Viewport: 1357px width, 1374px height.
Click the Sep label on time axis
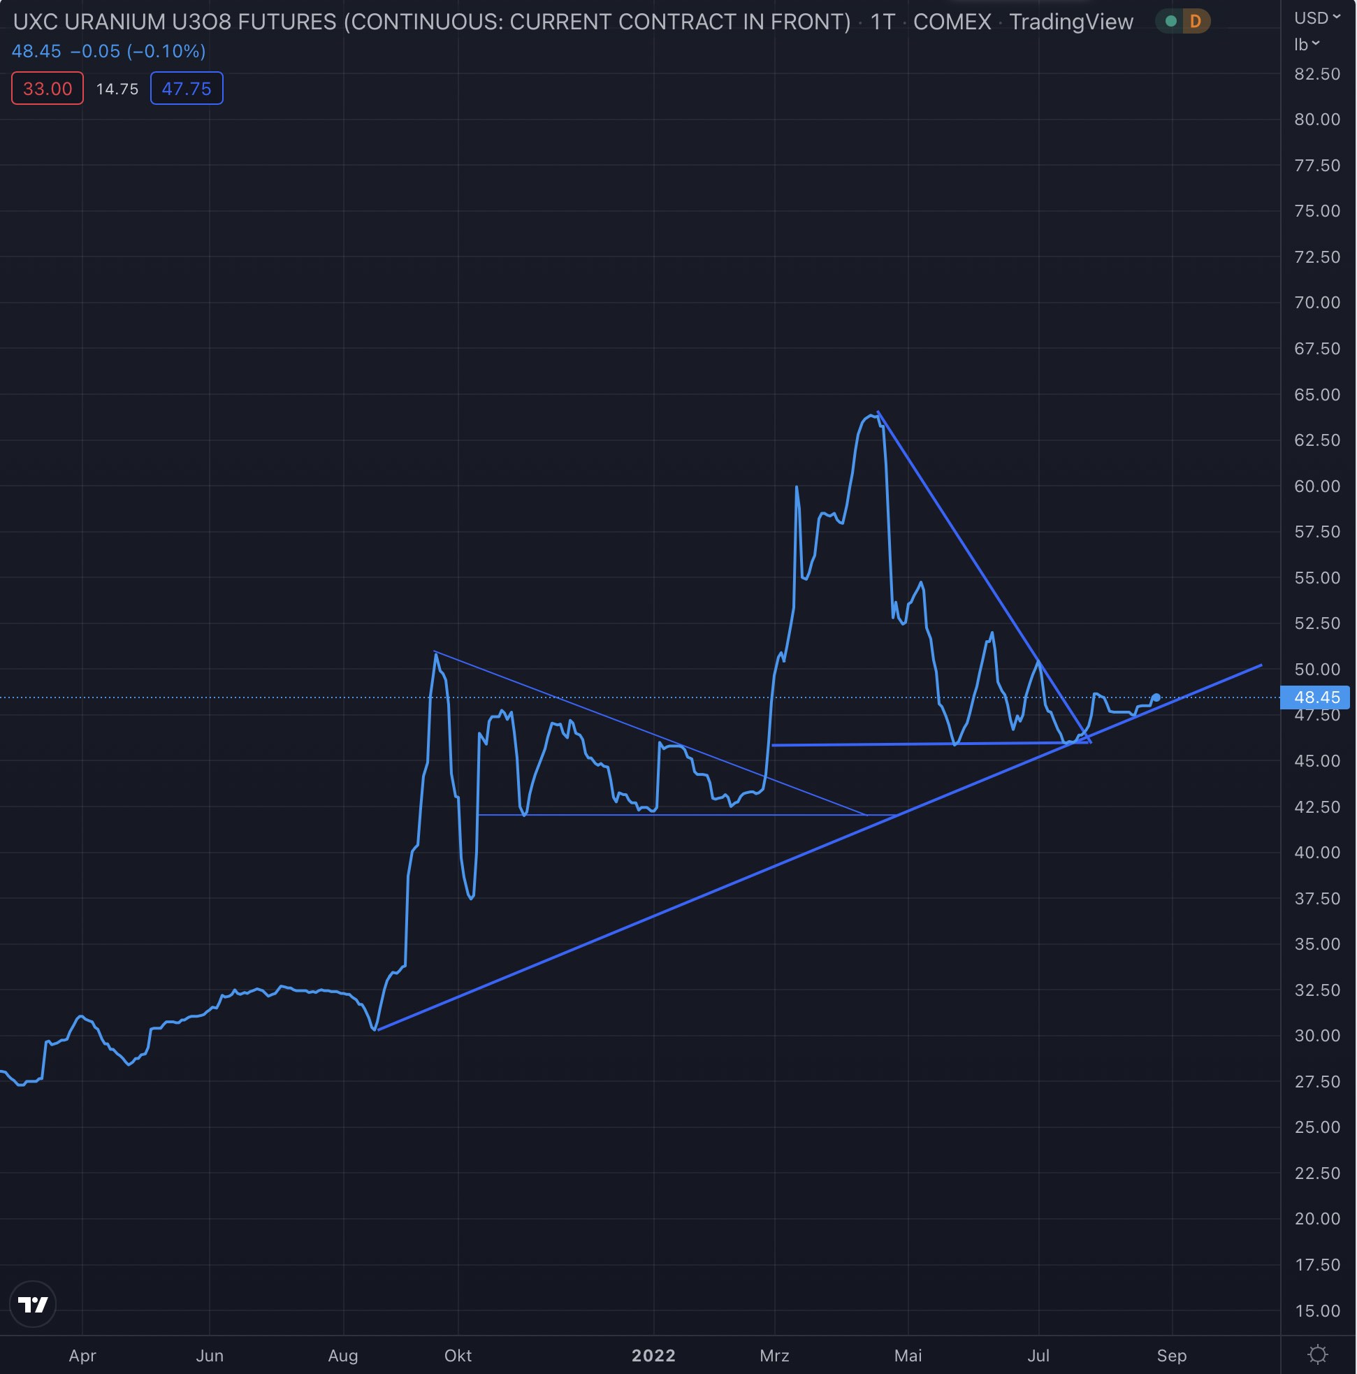click(x=1171, y=1356)
